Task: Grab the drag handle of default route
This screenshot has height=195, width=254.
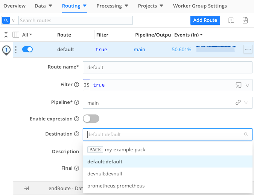Action: tap(16, 49)
